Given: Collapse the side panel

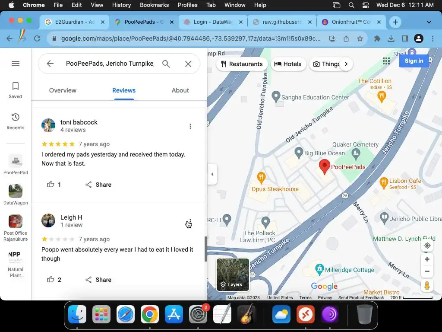Looking at the screenshot, I should click(x=212, y=174).
